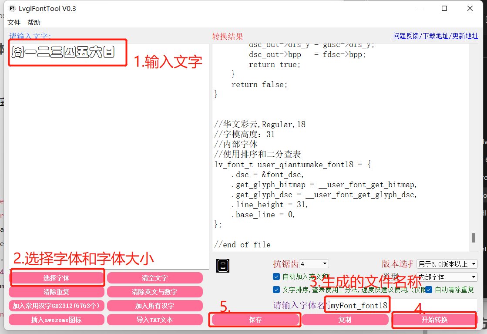Viewport: 487px width, 334px height.
Task: Click 清除英文与数字 to remove English and digits
Action: pyautogui.click(x=154, y=291)
